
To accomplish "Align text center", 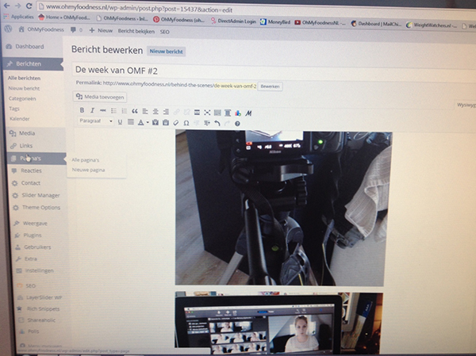I will pos(155,112).
